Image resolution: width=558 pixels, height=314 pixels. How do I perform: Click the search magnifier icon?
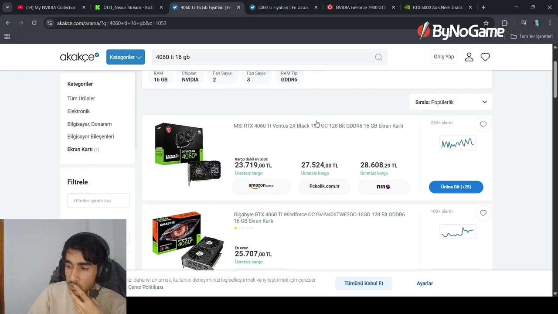[378, 57]
